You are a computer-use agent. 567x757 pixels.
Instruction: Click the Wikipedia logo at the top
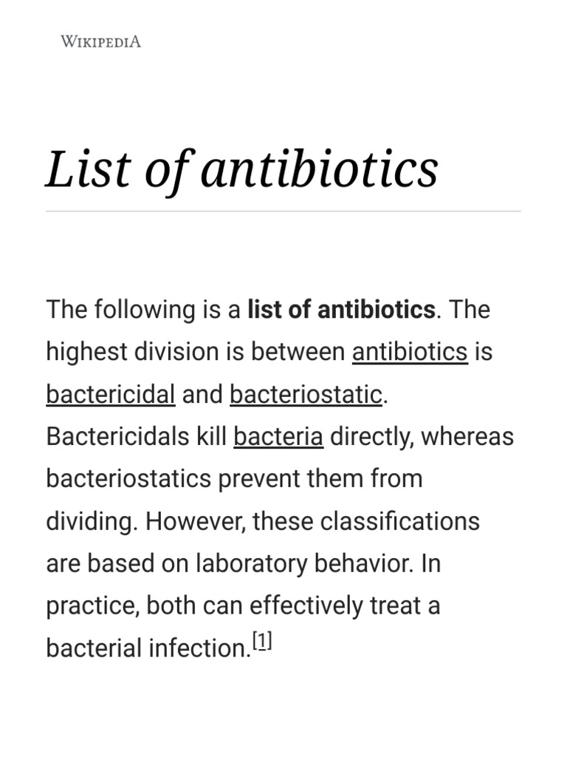100,41
